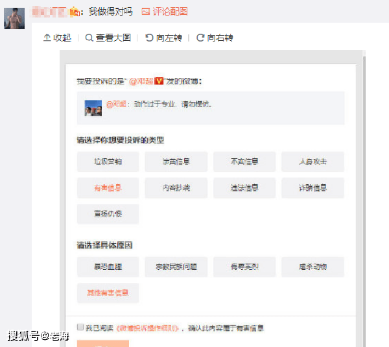Click the quoted text 动作过于专业
This screenshot has width=389, height=347.
154,104
